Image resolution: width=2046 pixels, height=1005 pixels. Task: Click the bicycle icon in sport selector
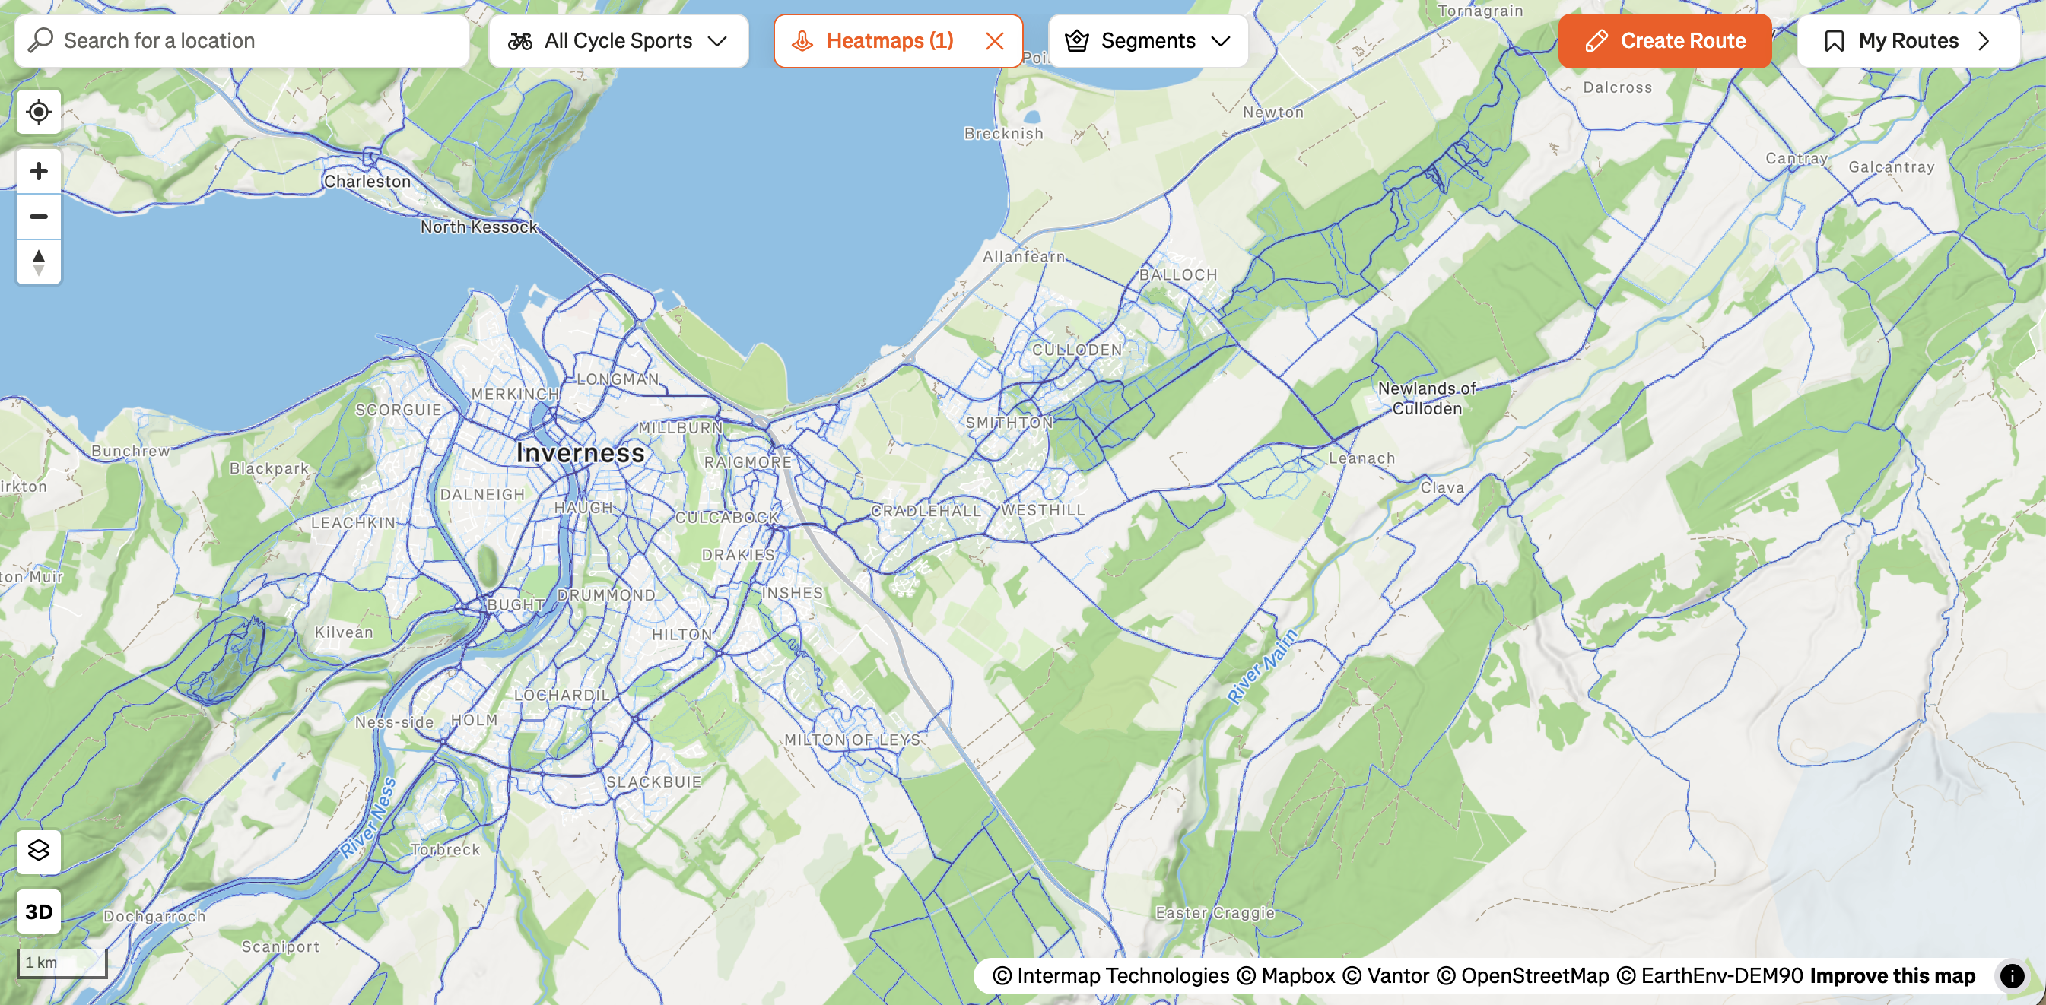520,40
